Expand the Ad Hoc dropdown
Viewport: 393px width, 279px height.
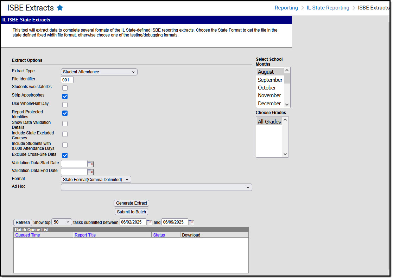point(157,187)
